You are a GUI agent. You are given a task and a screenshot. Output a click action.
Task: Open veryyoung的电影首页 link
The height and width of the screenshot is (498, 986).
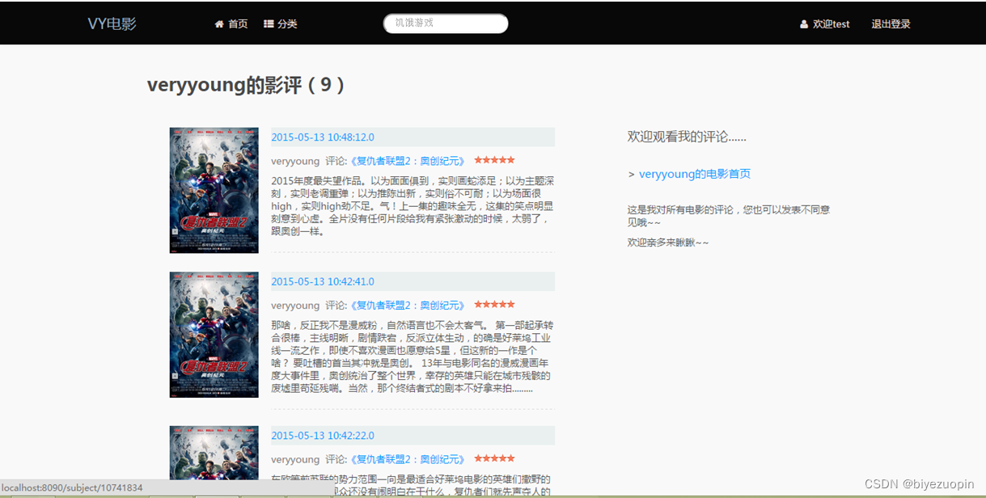(695, 174)
